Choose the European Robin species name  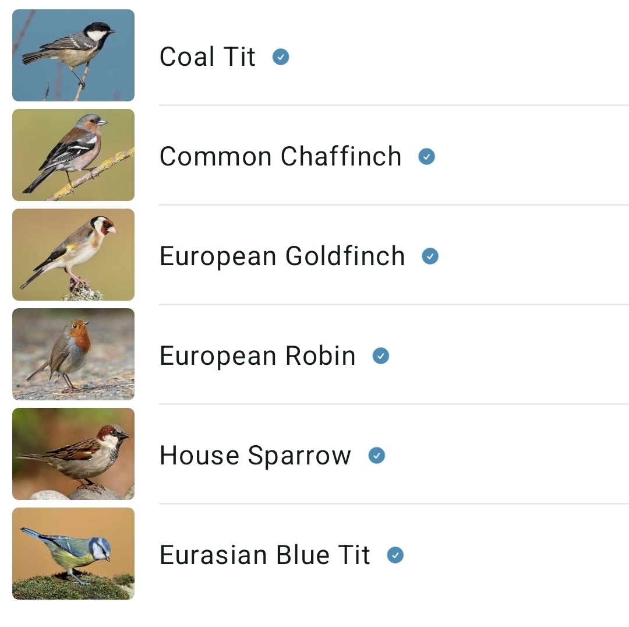[257, 356]
